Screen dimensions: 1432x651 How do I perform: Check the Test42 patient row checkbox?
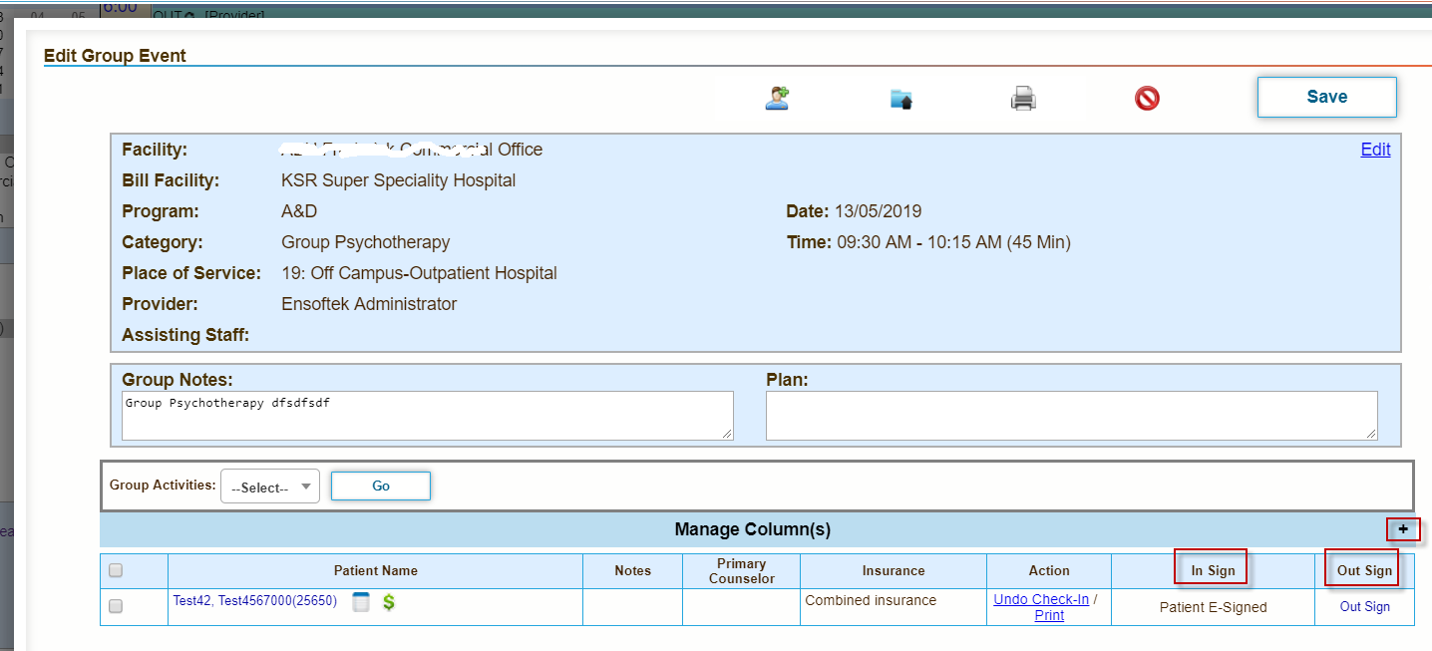pyautogui.click(x=116, y=606)
